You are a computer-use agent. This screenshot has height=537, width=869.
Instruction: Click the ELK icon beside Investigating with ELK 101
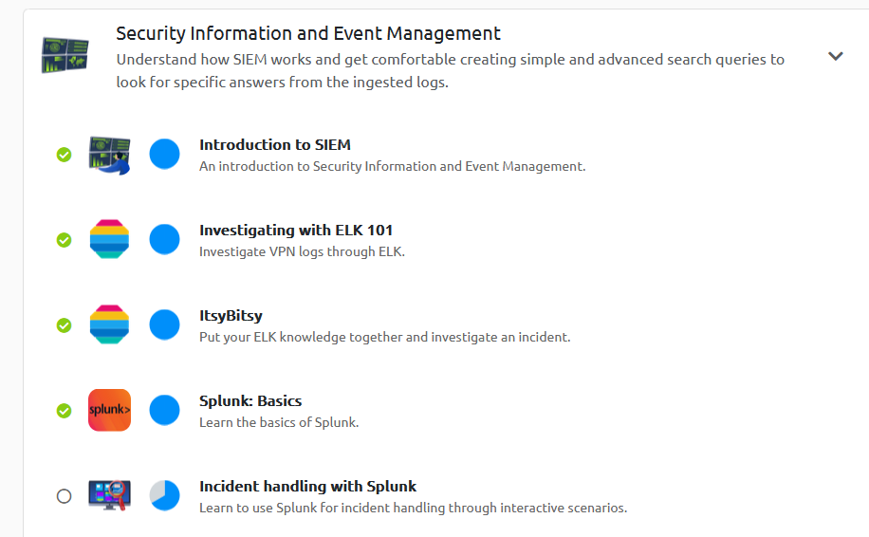(110, 239)
